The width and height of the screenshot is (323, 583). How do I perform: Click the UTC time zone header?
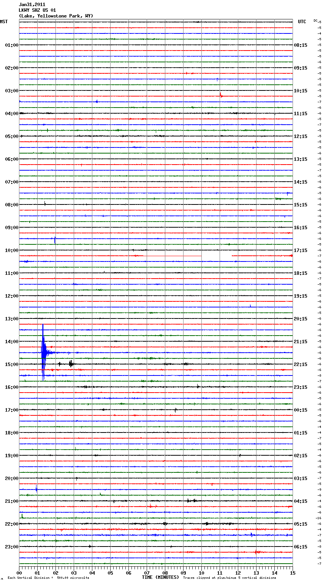tap(302, 22)
